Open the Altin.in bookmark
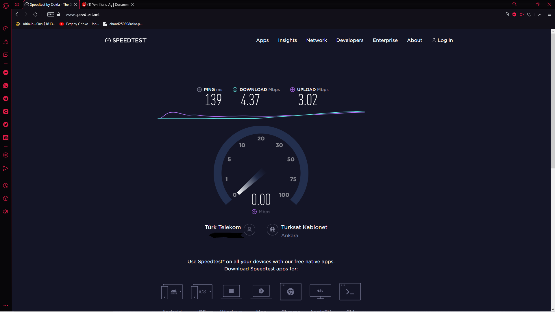 tap(36, 24)
